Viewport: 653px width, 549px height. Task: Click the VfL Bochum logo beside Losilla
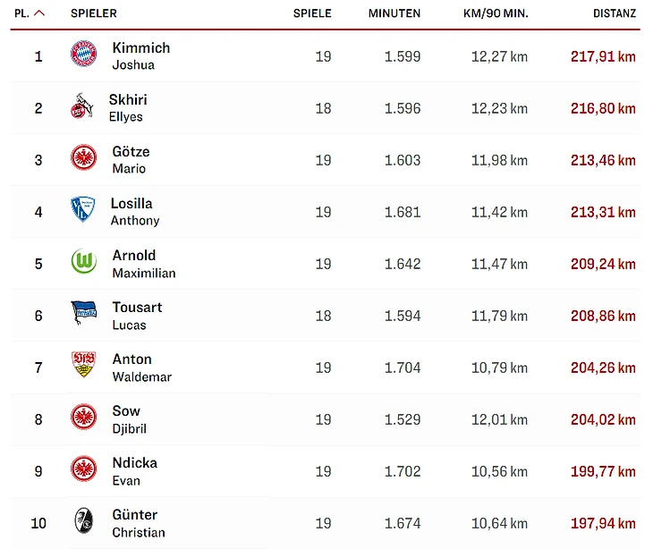tap(82, 211)
